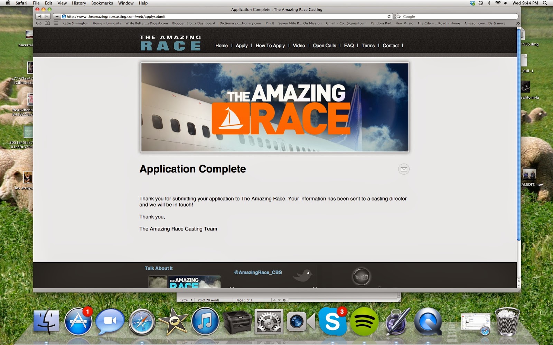This screenshot has height=345, width=553.
Task: Open Skype from the Dock
Action: click(332, 322)
